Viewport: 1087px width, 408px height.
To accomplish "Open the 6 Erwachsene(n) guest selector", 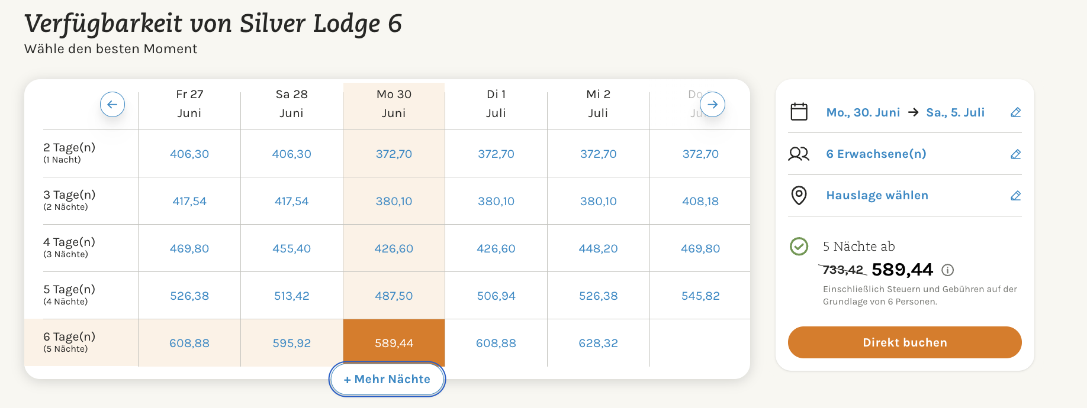I will pos(876,154).
